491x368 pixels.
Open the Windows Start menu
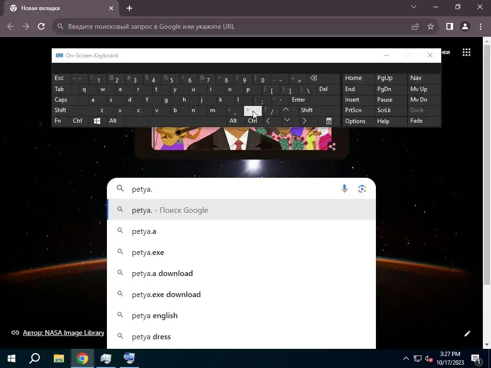(x=12, y=358)
